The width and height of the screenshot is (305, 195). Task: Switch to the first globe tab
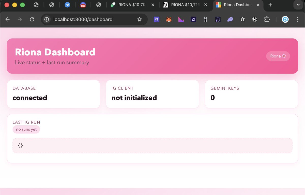36,5
